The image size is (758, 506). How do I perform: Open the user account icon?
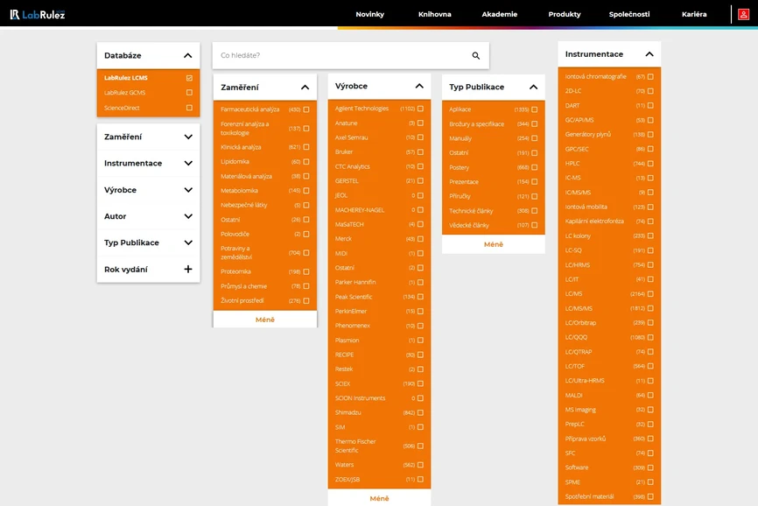743,14
